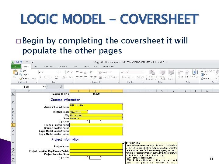219x164 pixels.
Task: Toggle Italic formatting
Action: pyautogui.click(x=44, y=77)
